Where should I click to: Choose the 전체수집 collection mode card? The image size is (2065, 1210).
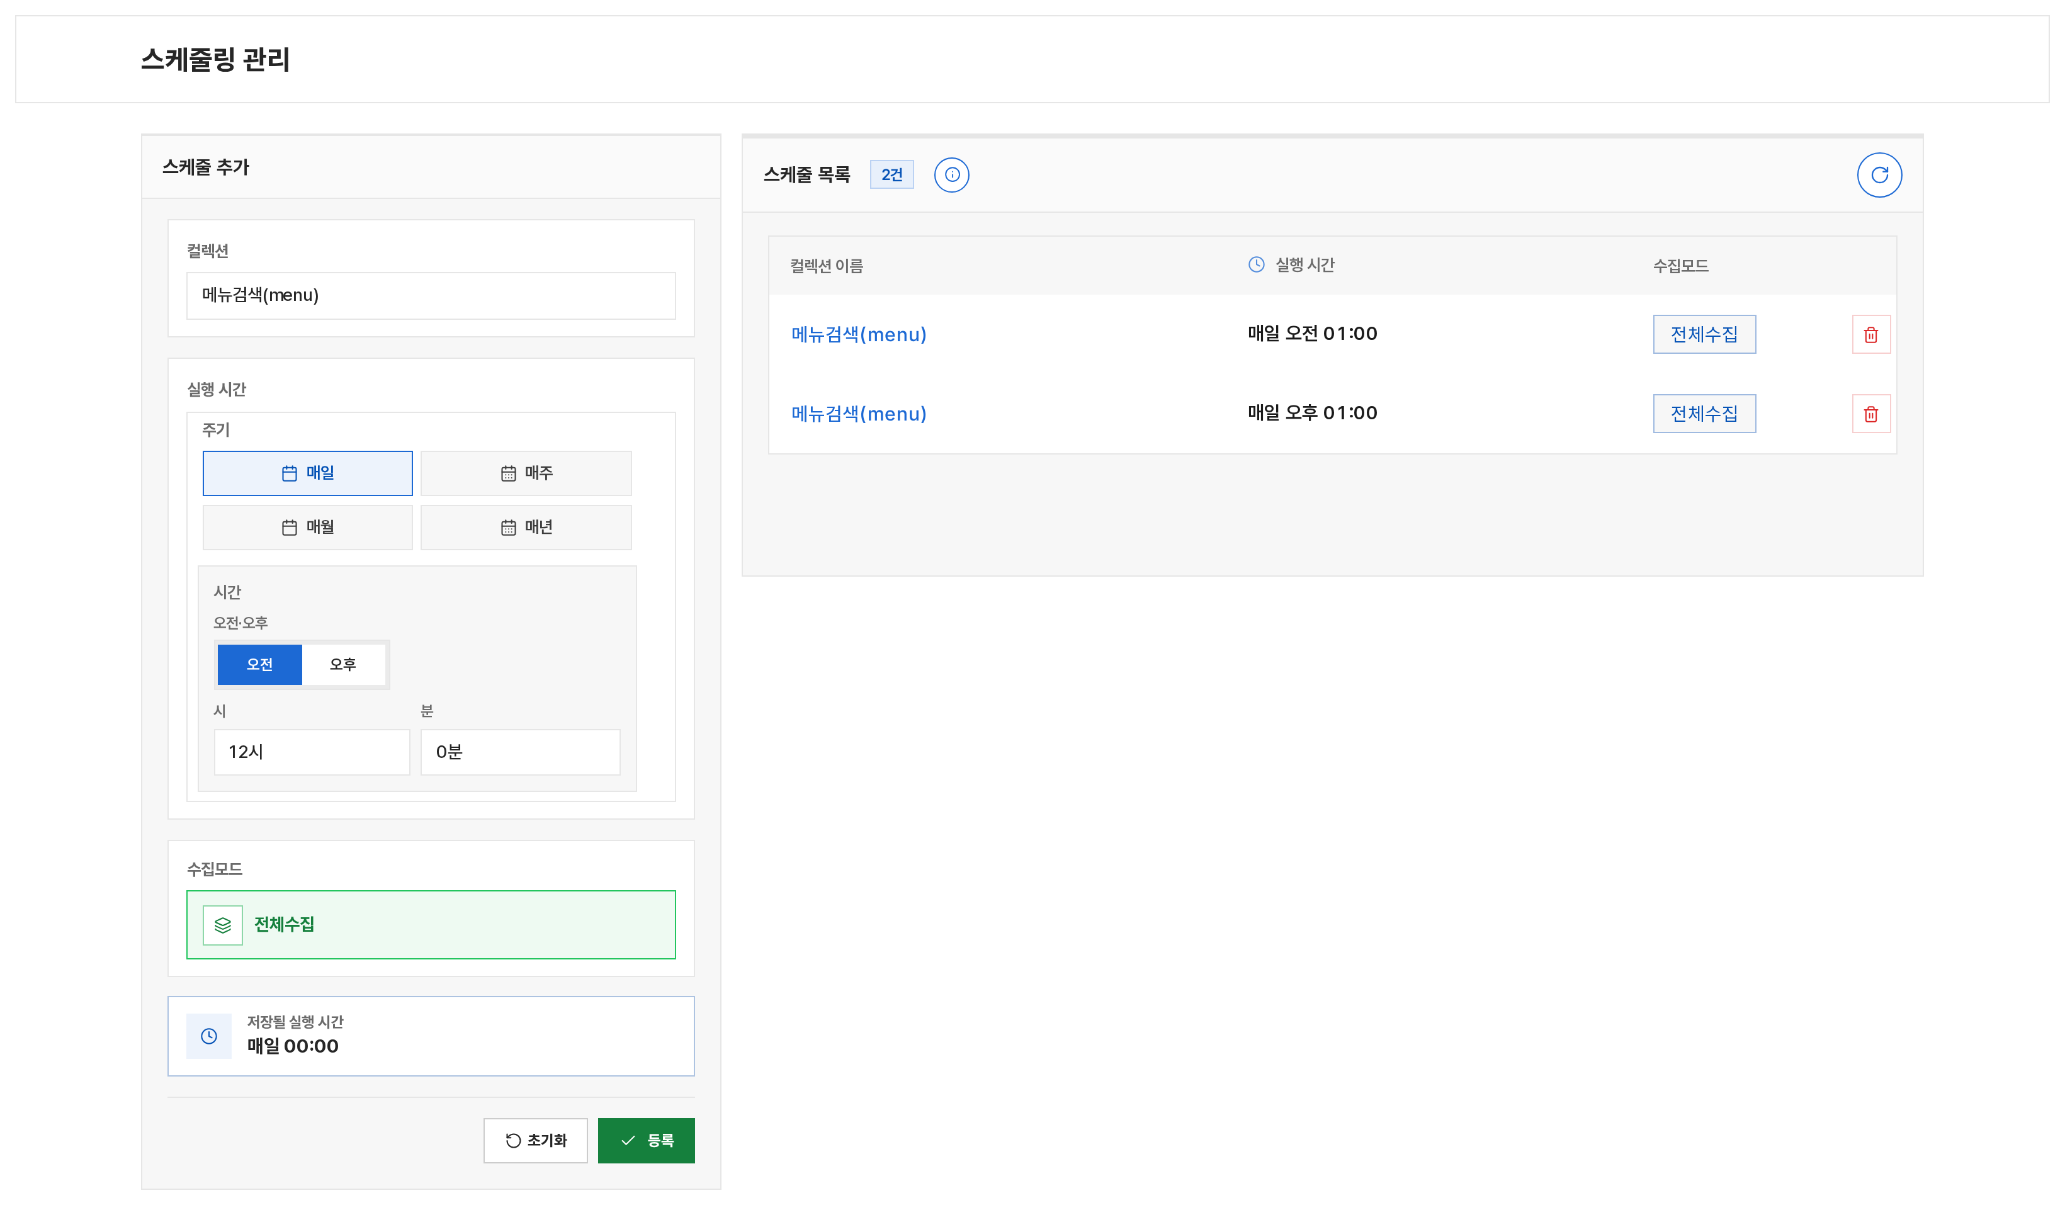click(431, 925)
